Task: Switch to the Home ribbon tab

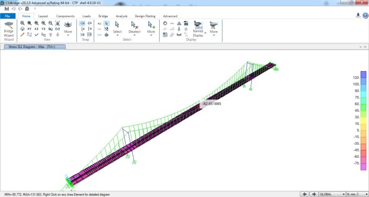Action: point(26,16)
